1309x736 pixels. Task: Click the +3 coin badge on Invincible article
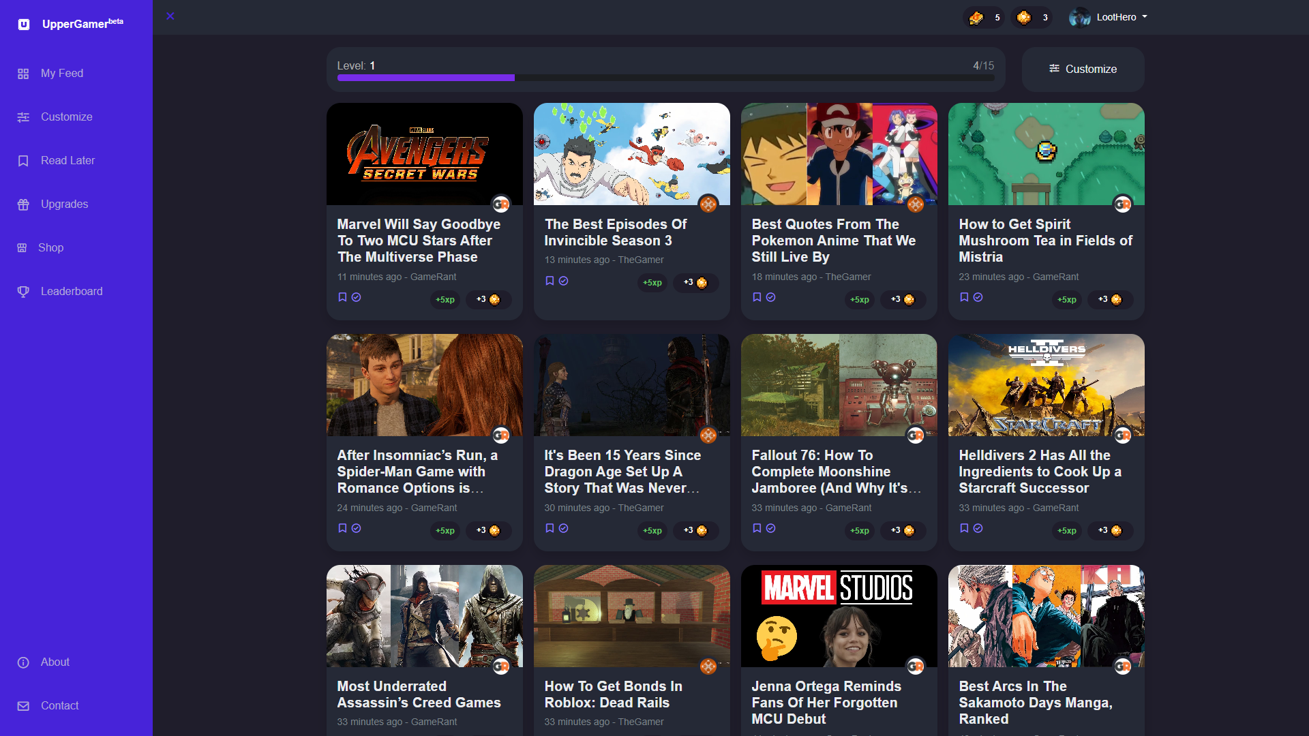click(x=696, y=283)
